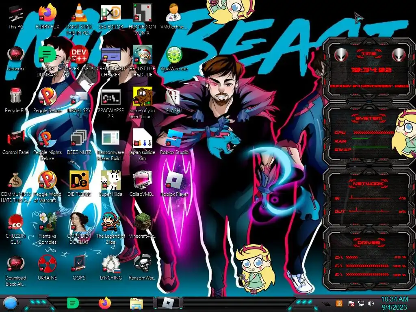Image resolution: width=416 pixels, height=312 pixels.
Task: Click the VLC cone desktop icon
Action: click(x=79, y=20)
